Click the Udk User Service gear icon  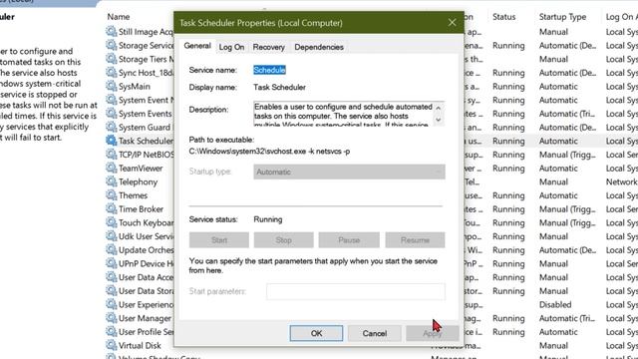coord(111,236)
